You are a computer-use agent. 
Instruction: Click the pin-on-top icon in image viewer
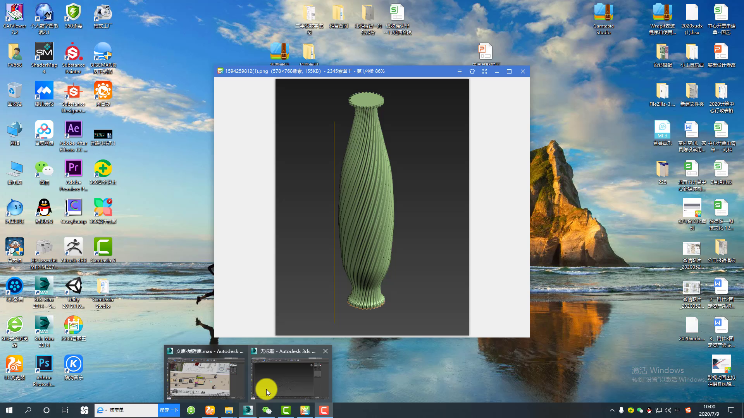pos(472,72)
